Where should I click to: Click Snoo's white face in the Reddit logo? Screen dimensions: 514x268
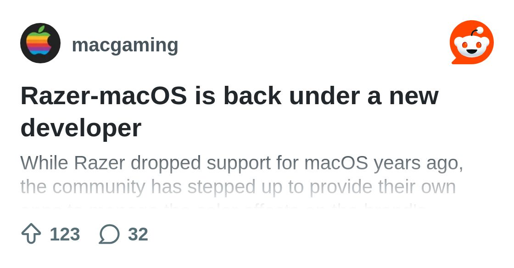coord(472,46)
